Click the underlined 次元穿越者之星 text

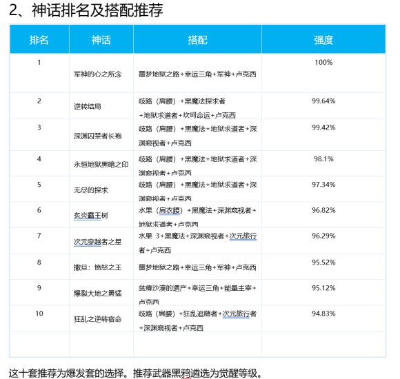[x=98, y=242]
